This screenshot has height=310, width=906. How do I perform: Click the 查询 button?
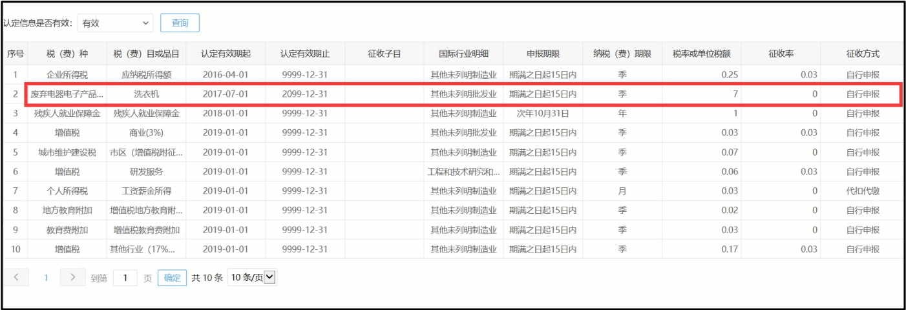[180, 23]
